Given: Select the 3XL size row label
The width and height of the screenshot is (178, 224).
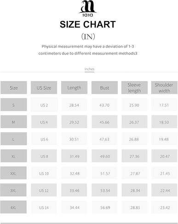Looking at the screenshot, I should (13, 190).
